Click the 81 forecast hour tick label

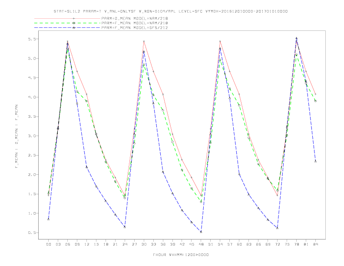coord(306,244)
